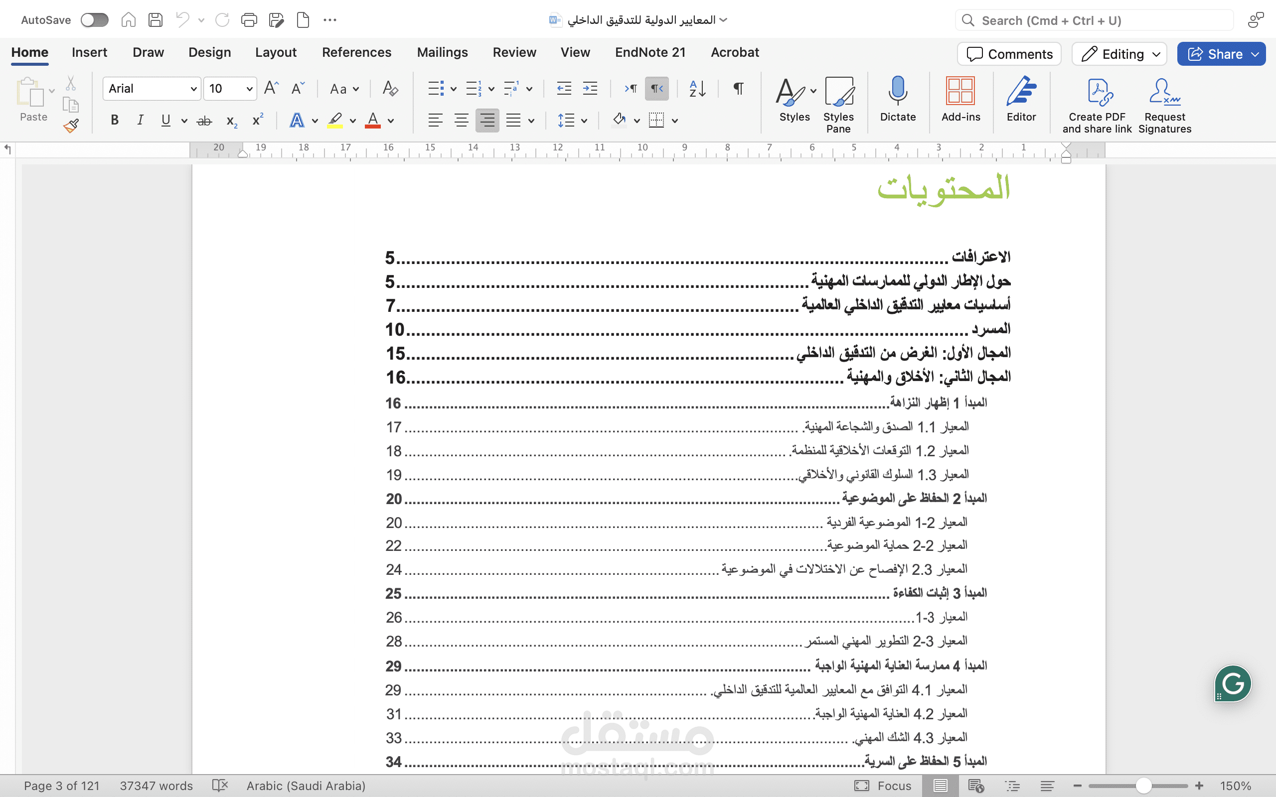The width and height of the screenshot is (1276, 797).
Task: Open the Dictate tool
Action: (898, 100)
